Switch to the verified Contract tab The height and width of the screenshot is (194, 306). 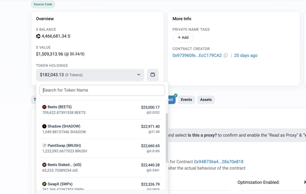click(x=172, y=100)
